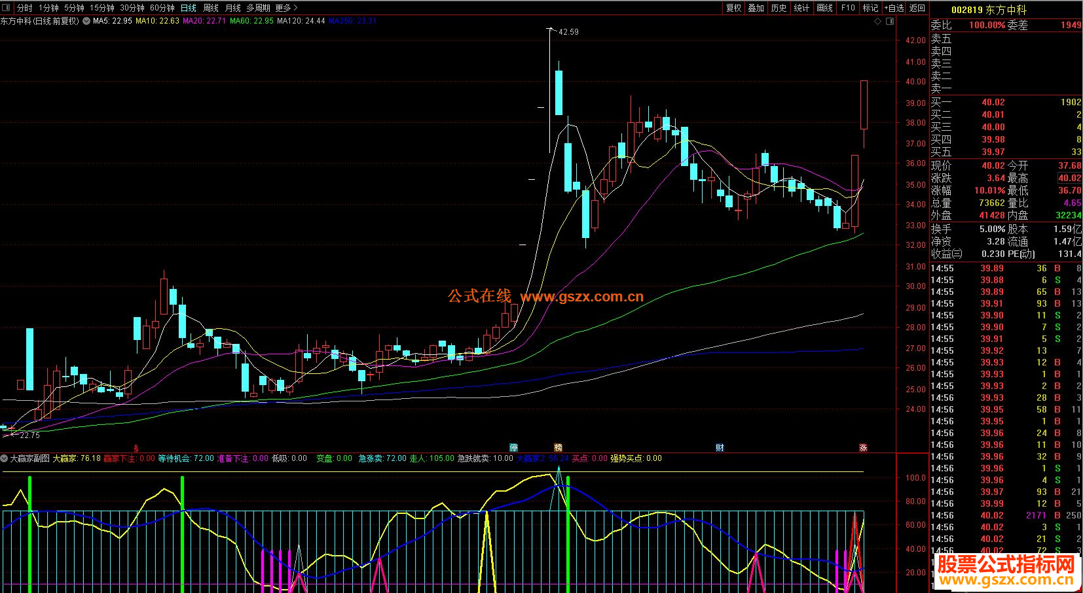The width and height of the screenshot is (1083, 593).
Task: Activate the 画线 drawing tools button
Action: pos(825,8)
